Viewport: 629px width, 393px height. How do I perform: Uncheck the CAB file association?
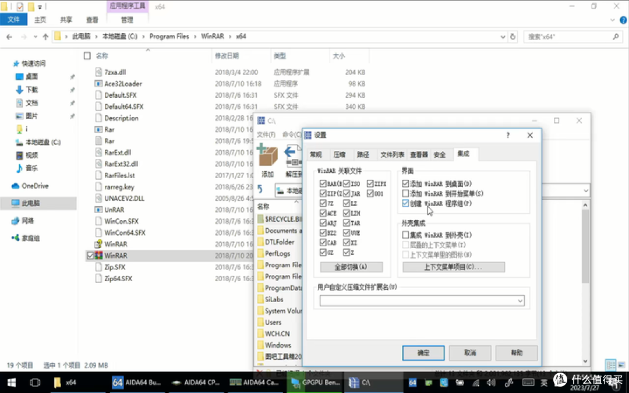pos(323,243)
